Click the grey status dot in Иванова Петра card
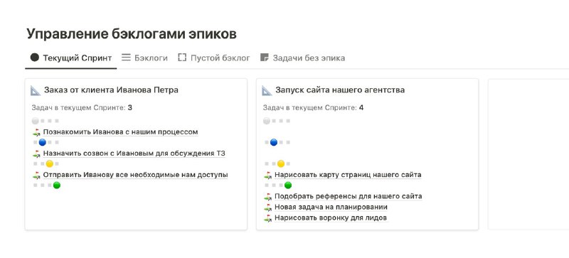Screen dimensions: 569x258 point(35,122)
